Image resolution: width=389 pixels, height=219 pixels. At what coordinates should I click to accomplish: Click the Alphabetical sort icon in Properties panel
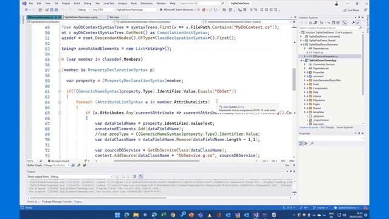[x=306, y=144]
